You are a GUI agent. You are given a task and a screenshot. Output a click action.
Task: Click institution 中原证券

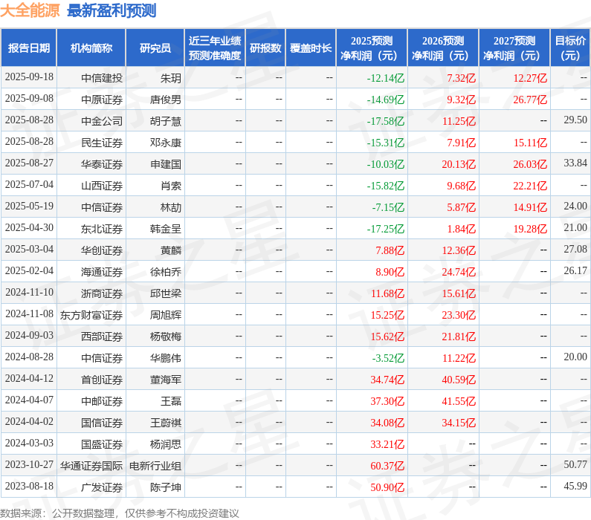pos(102,100)
